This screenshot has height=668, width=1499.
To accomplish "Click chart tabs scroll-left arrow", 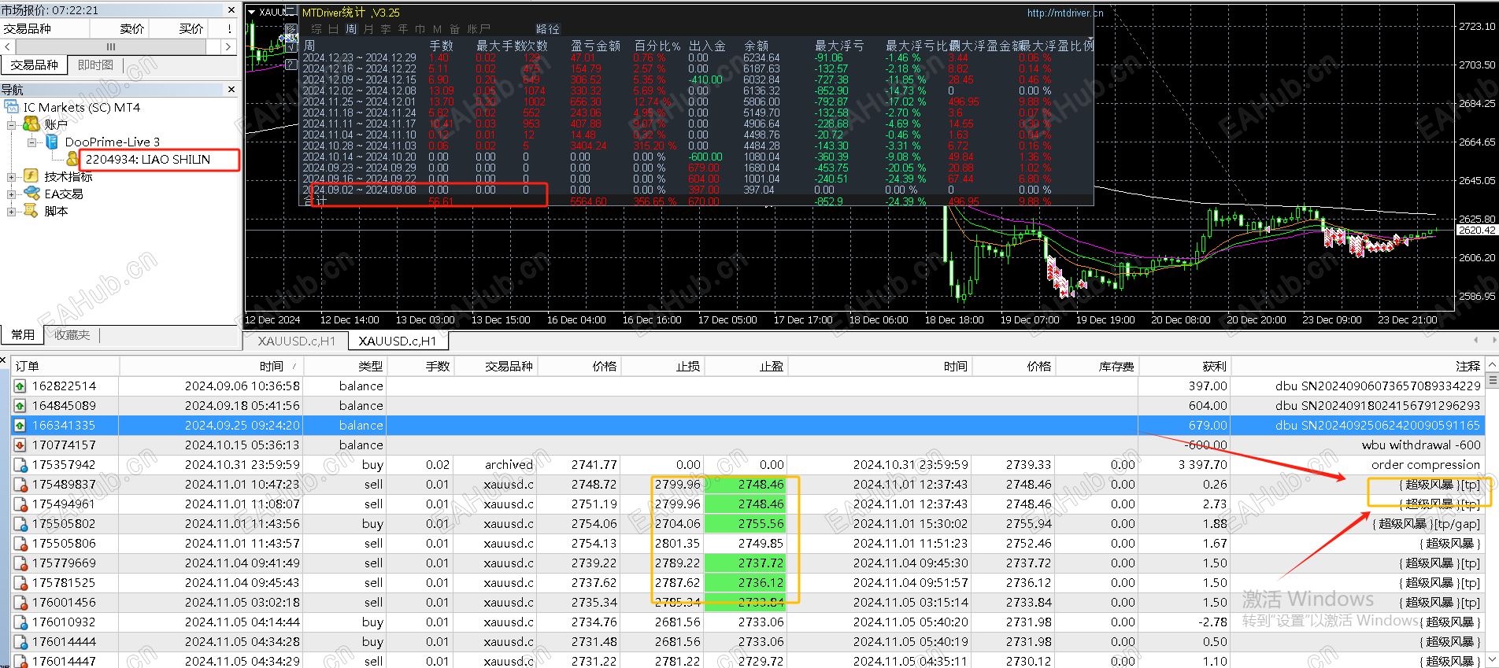I will pos(1475,340).
